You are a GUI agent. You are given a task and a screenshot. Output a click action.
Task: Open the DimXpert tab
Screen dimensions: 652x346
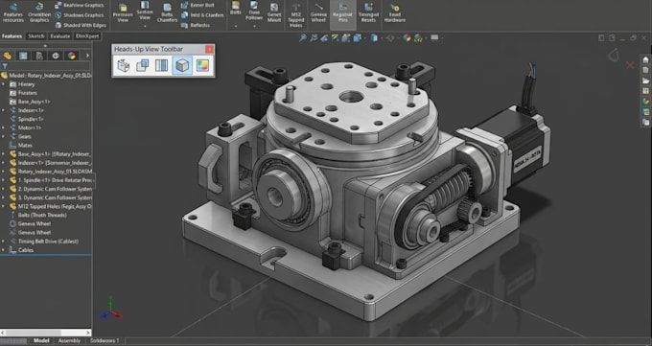tap(87, 36)
